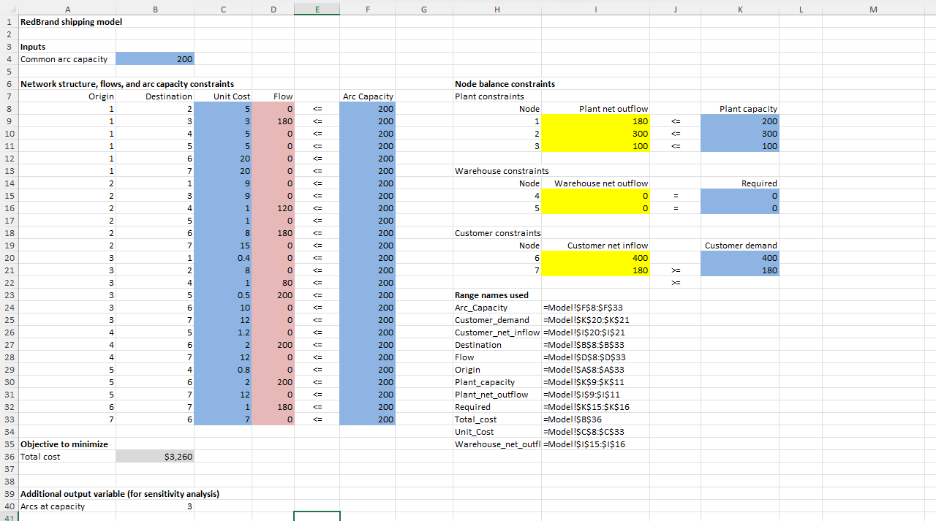Click the Arcs at capacity value cell showing 3
This screenshot has width=936, height=521.
pyautogui.click(x=154, y=506)
